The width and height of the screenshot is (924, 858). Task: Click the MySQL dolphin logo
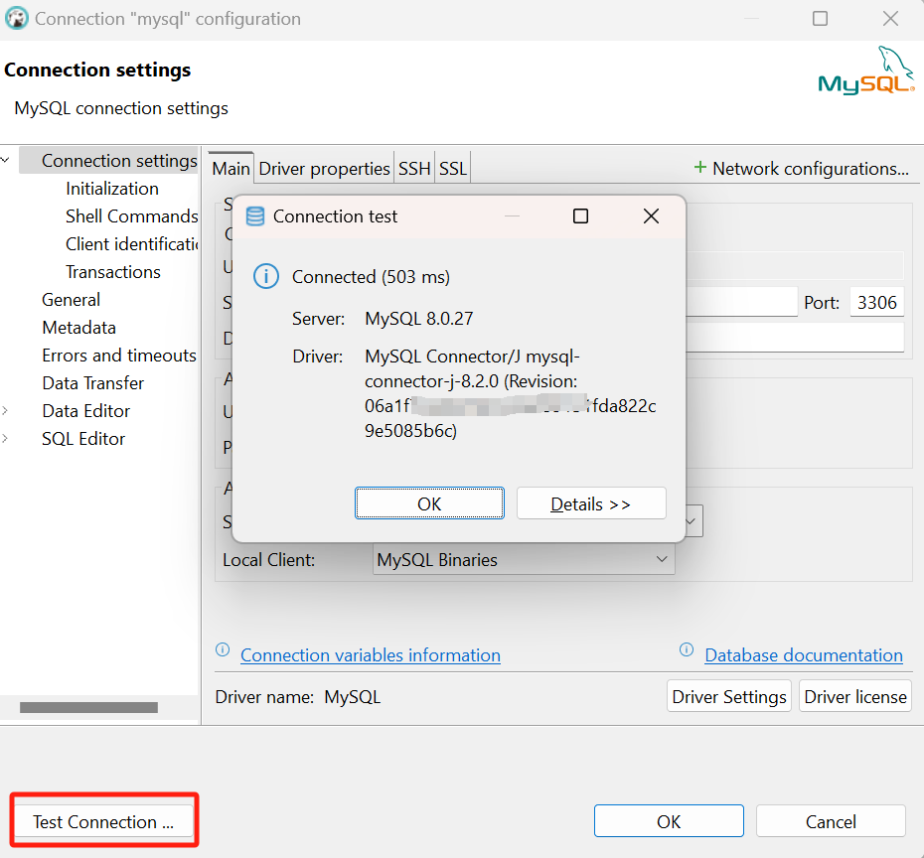pyautogui.click(x=866, y=71)
